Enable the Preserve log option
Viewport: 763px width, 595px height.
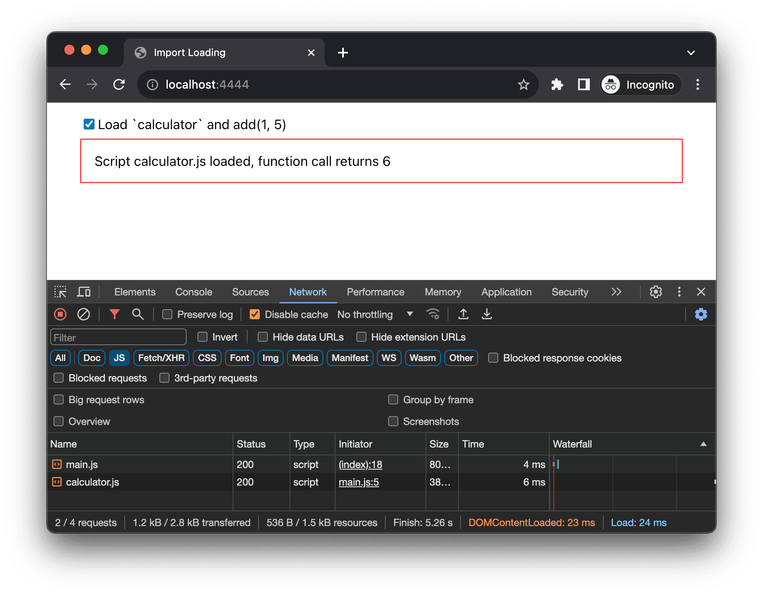tap(167, 314)
